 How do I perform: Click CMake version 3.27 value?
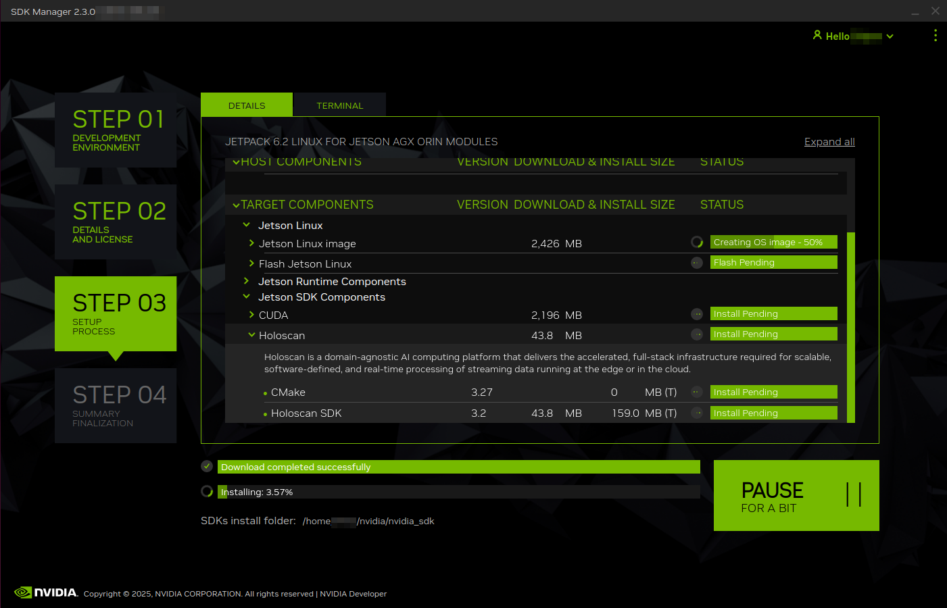pos(482,392)
